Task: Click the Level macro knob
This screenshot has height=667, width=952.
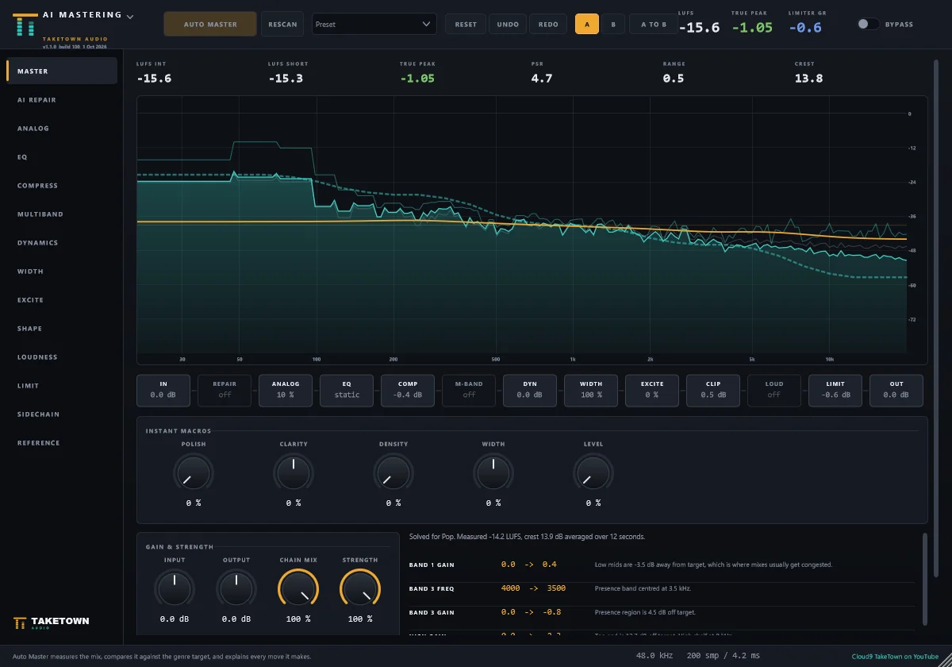Action: click(x=593, y=474)
